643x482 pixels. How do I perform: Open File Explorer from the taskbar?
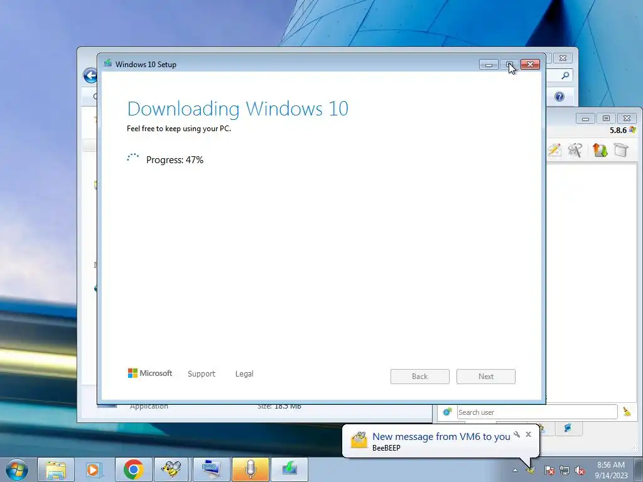(56, 469)
